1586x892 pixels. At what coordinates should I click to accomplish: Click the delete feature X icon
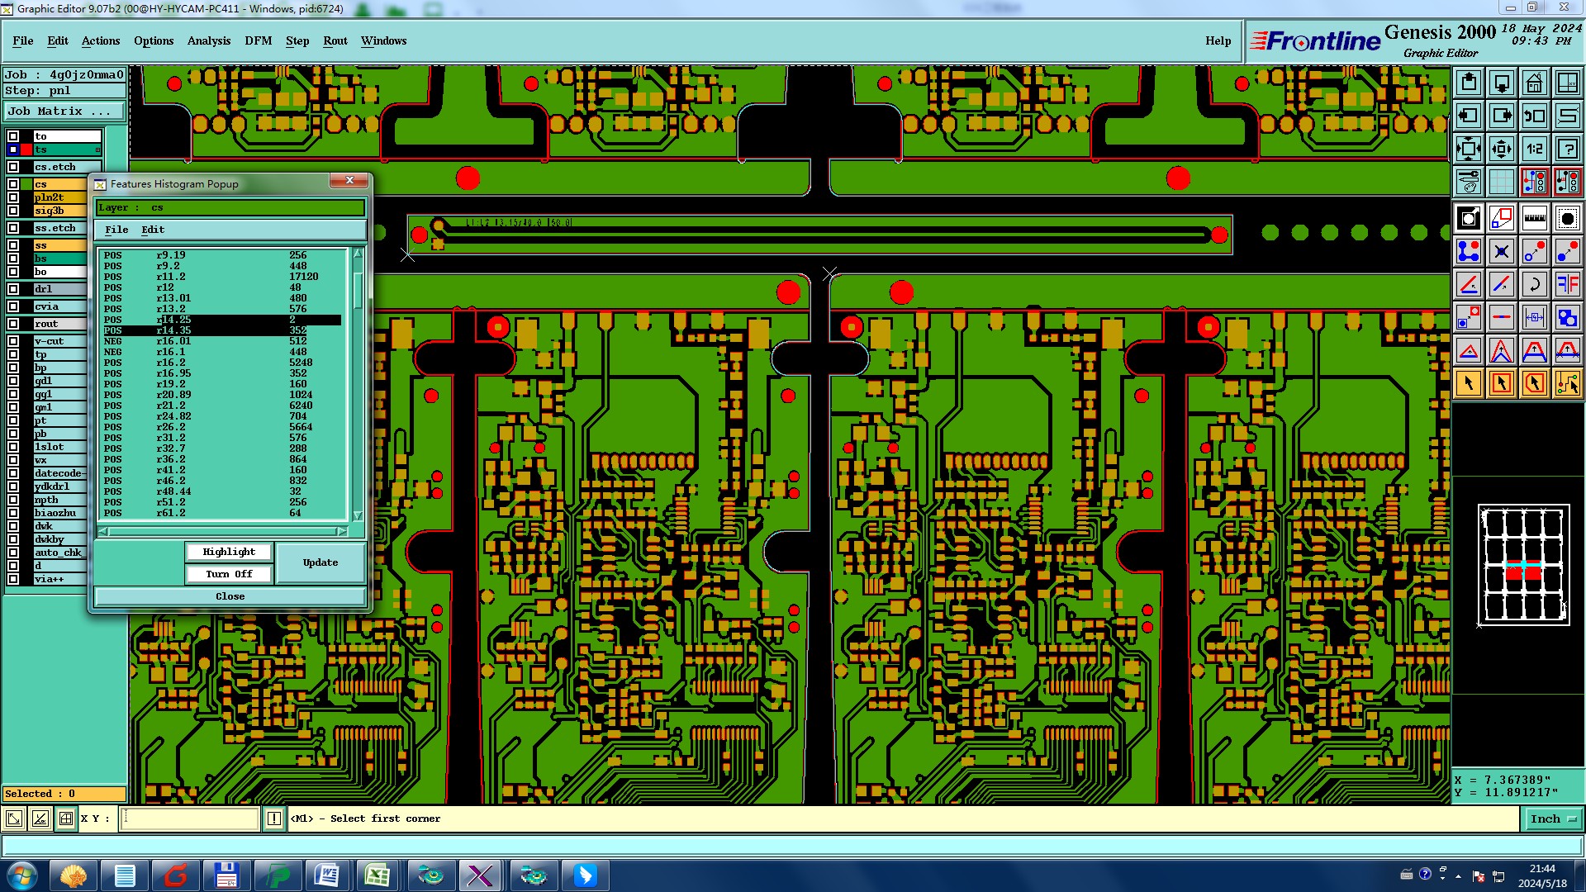point(1501,251)
